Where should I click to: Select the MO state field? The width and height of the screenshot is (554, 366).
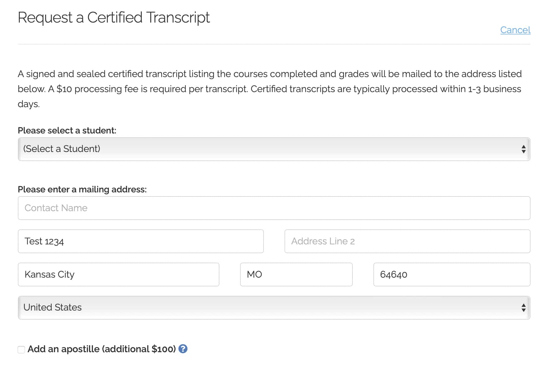[x=296, y=274]
